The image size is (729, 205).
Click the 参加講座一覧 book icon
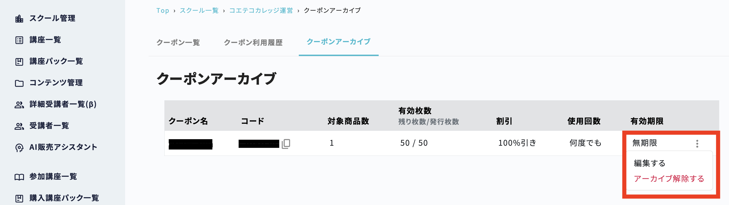19,177
